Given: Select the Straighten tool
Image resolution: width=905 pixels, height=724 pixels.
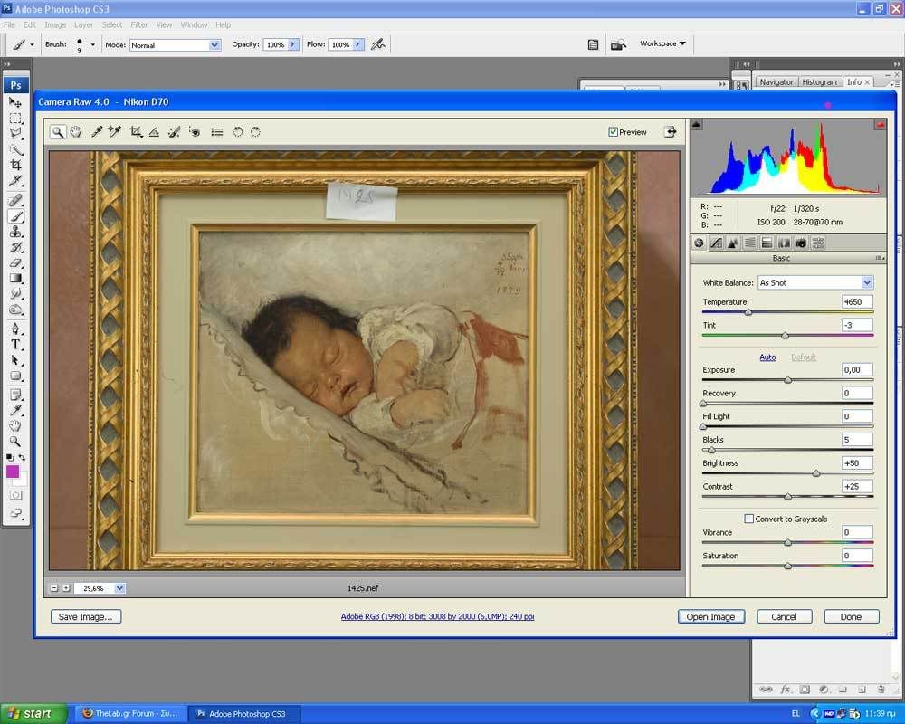Looking at the screenshot, I should coord(154,132).
